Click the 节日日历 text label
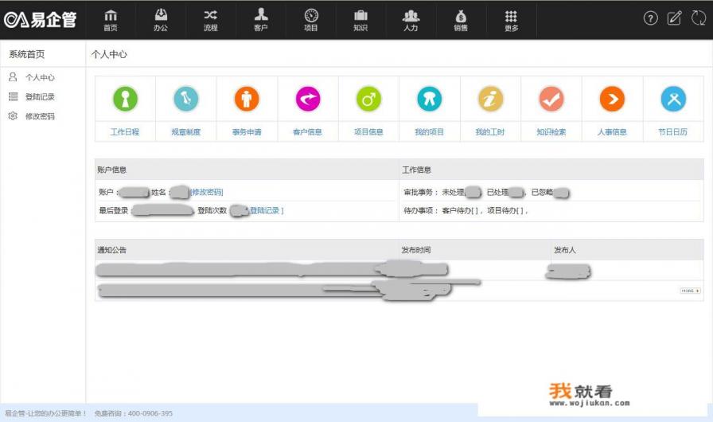 pyautogui.click(x=673, y=132)
